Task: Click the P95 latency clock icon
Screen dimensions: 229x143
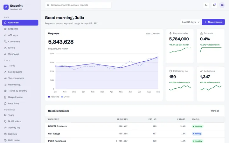Action: (x=170, y=71)
